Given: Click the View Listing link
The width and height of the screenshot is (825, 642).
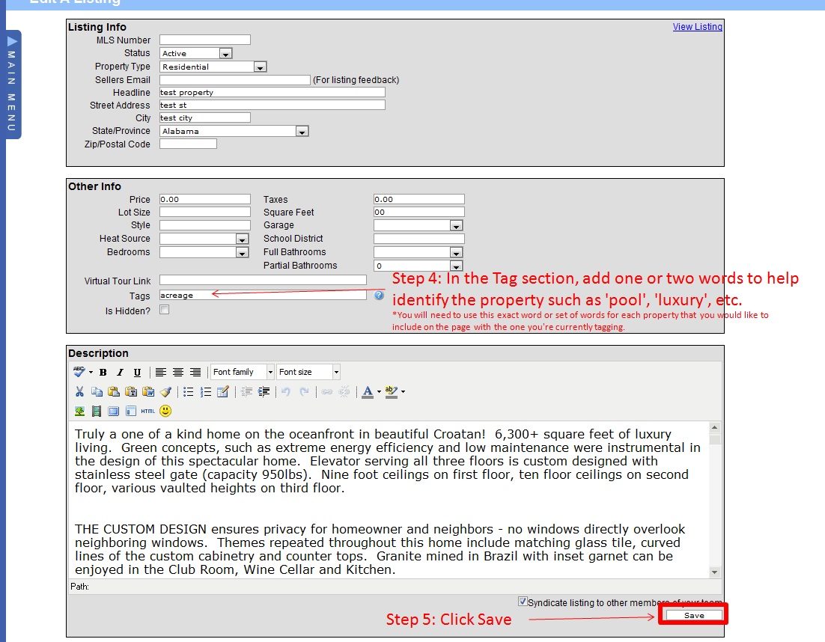Looking at the screenshot, I should pyautogui.click(x=697, y=27).
